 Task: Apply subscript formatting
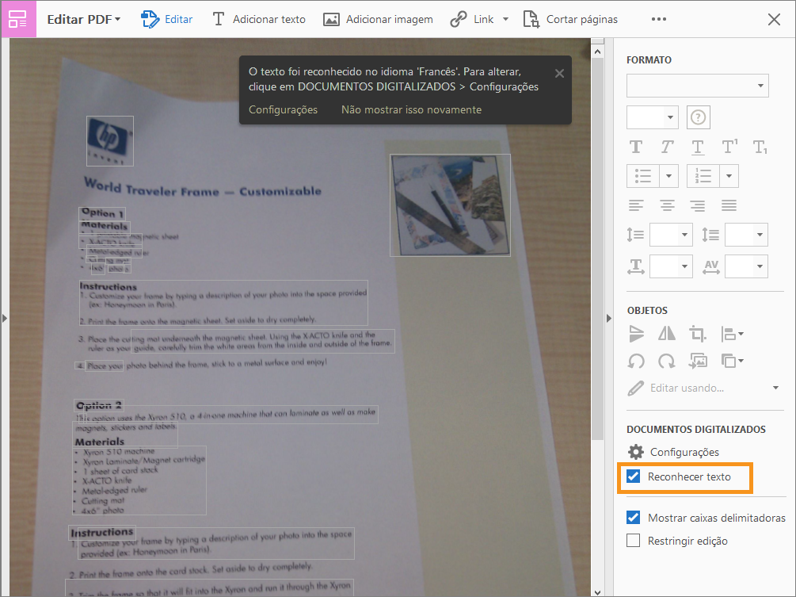pyautogui.click(x=760, y=147)
